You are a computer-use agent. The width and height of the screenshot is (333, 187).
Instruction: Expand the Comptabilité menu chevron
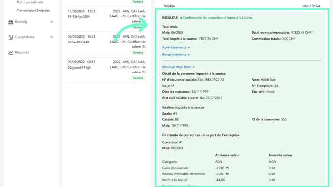52,37
